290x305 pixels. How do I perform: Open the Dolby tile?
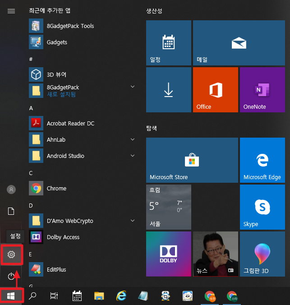coord(169,254)
